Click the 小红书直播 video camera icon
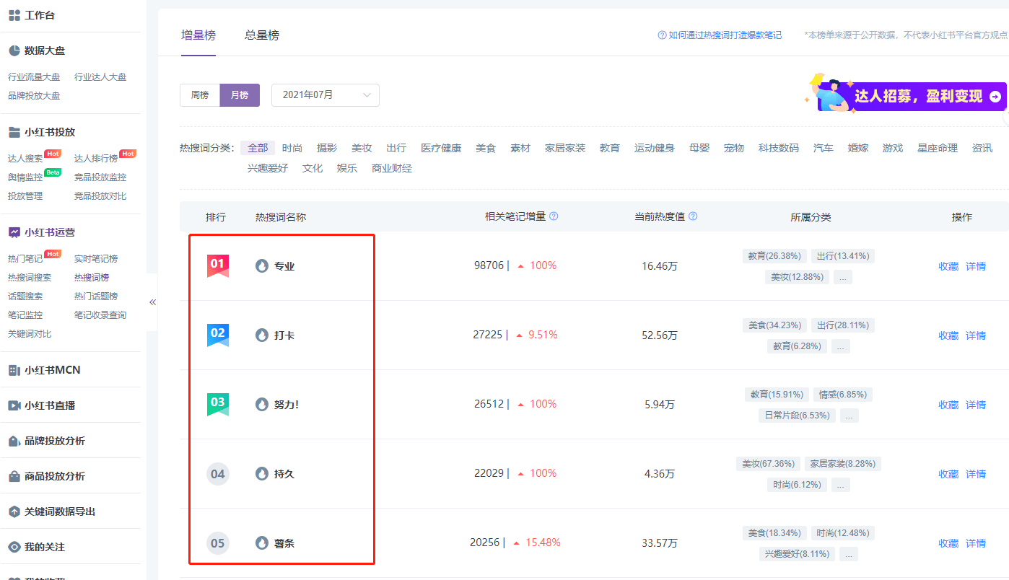Viewport: 1009px width, 580px height. [x=14, y=405]
